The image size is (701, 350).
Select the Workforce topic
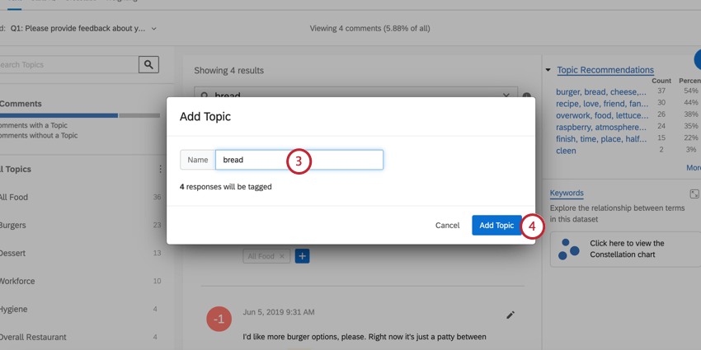coord(16,281)
